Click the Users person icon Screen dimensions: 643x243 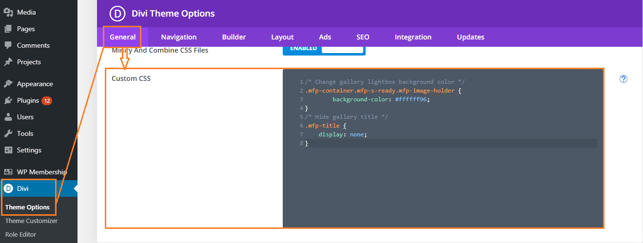(x=8, y=117)
